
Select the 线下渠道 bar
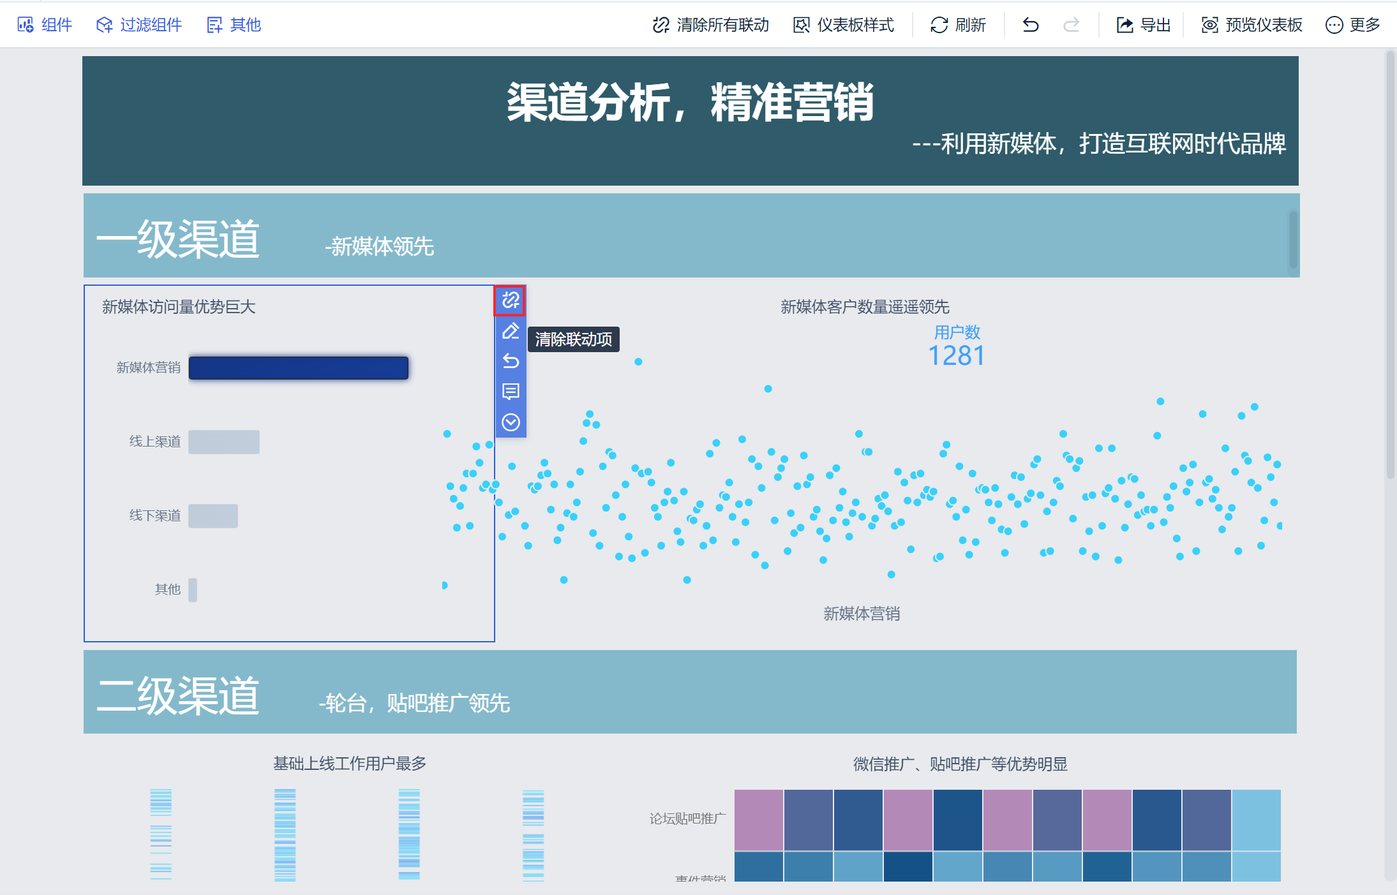(x=213, y=516)
